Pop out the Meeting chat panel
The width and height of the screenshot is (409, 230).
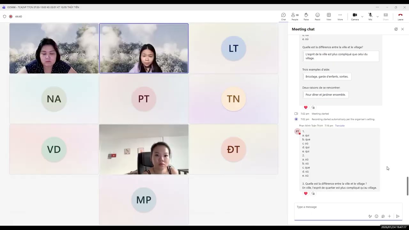coord(396,29)
